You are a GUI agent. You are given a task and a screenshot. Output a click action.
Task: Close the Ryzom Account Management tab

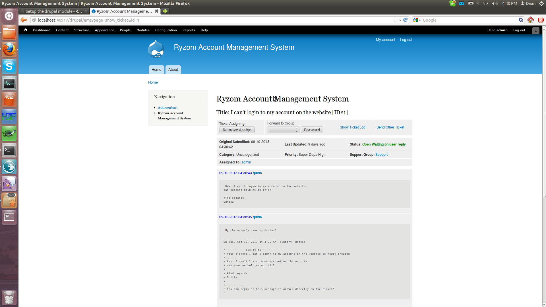click(x=156, y=11)
